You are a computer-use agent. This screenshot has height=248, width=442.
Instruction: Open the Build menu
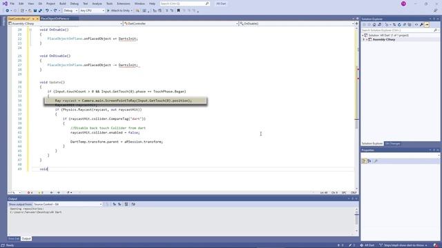tap(63, 3)
